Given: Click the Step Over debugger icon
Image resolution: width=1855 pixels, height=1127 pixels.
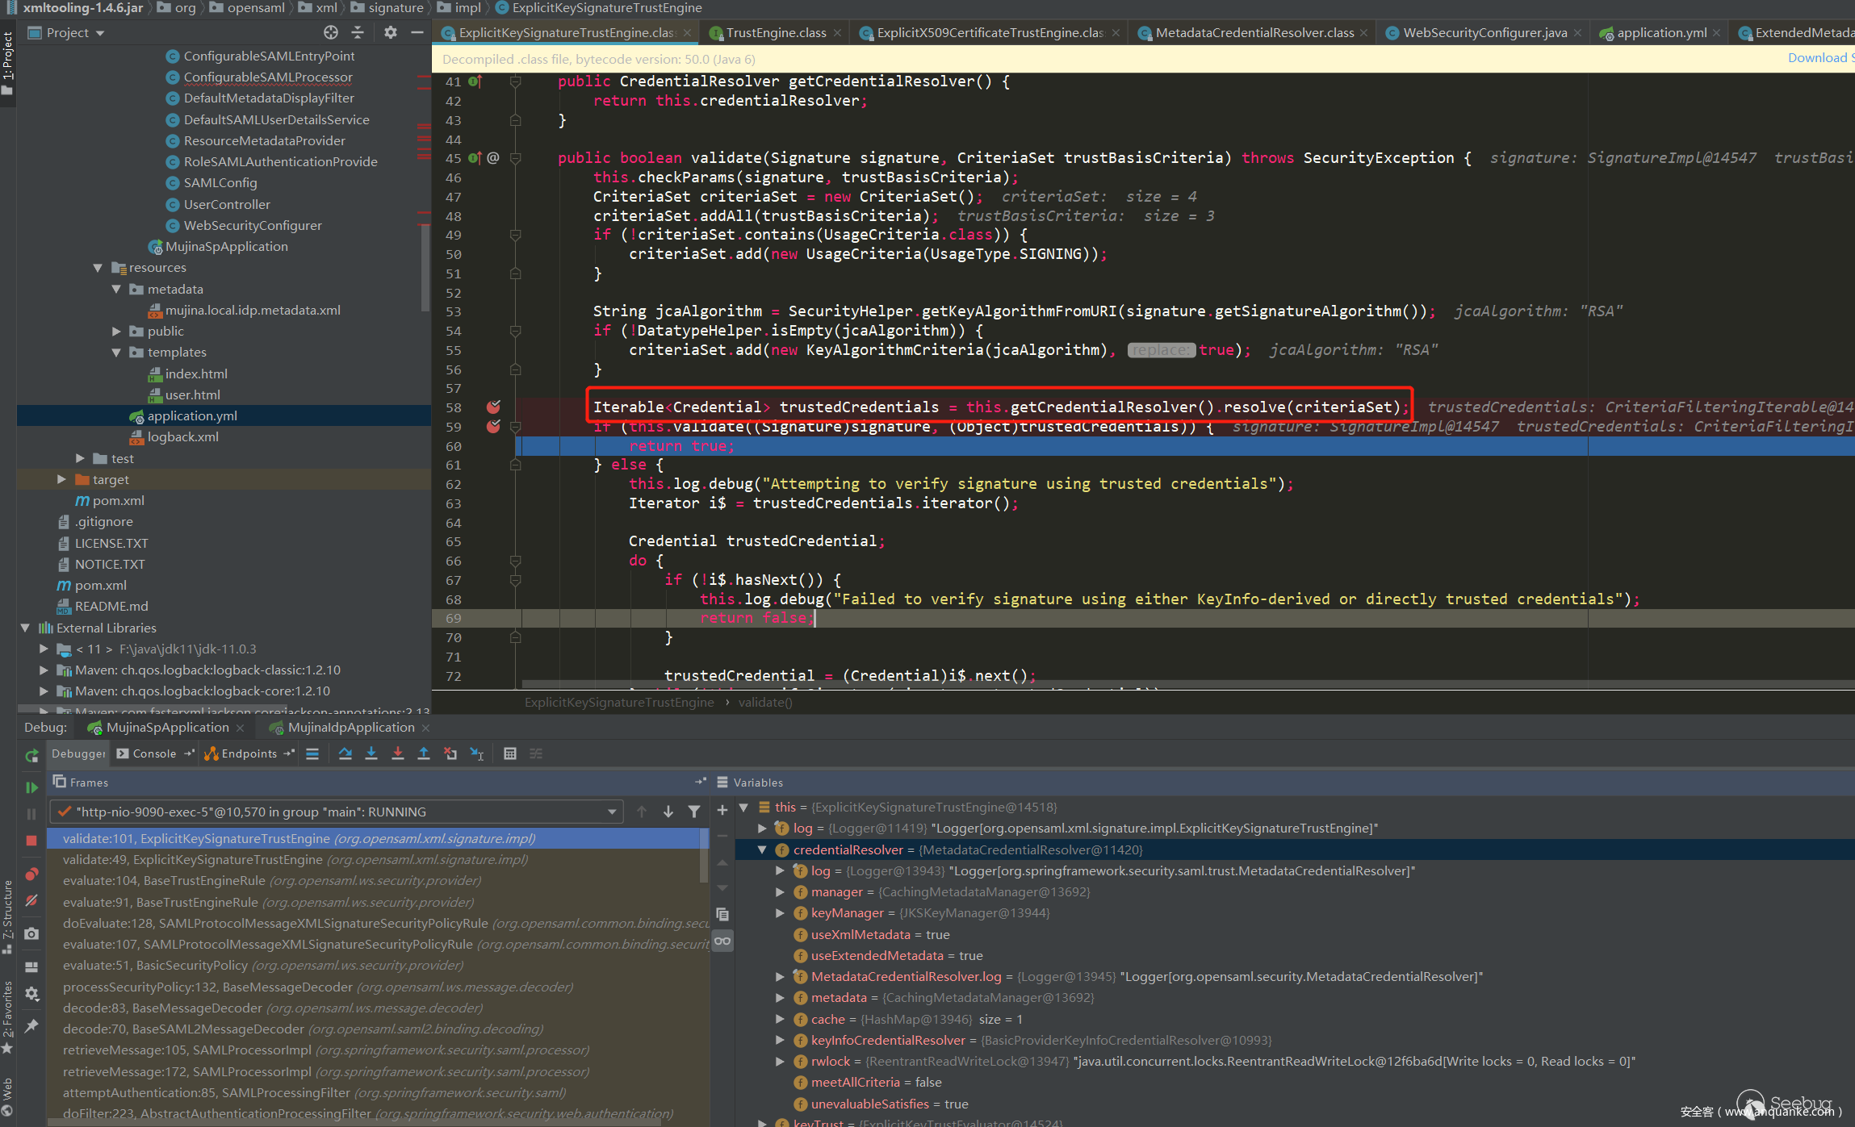Looking at the screenshot, I should (x=345, y=753).
